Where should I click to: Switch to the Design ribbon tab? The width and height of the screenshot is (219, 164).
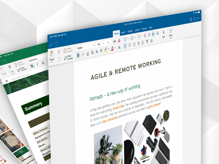tap(130, 31)
